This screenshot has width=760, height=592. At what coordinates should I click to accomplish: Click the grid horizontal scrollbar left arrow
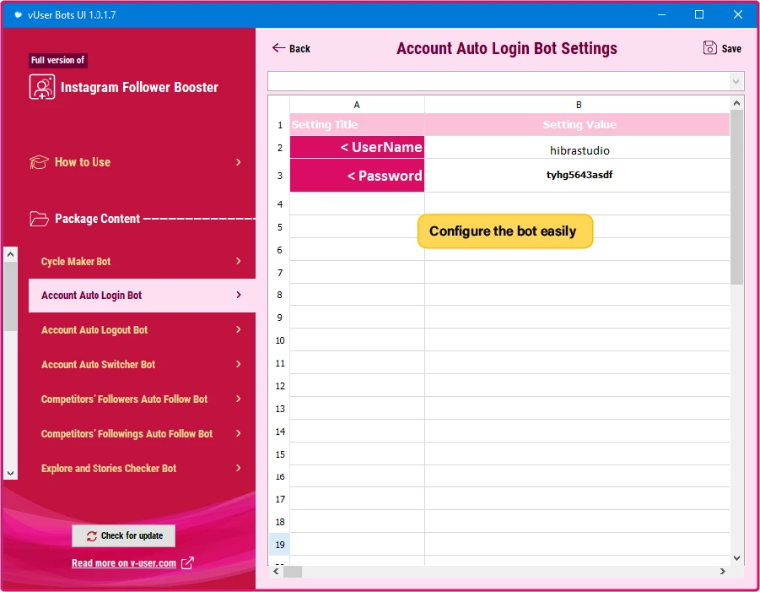coord(275,571)
